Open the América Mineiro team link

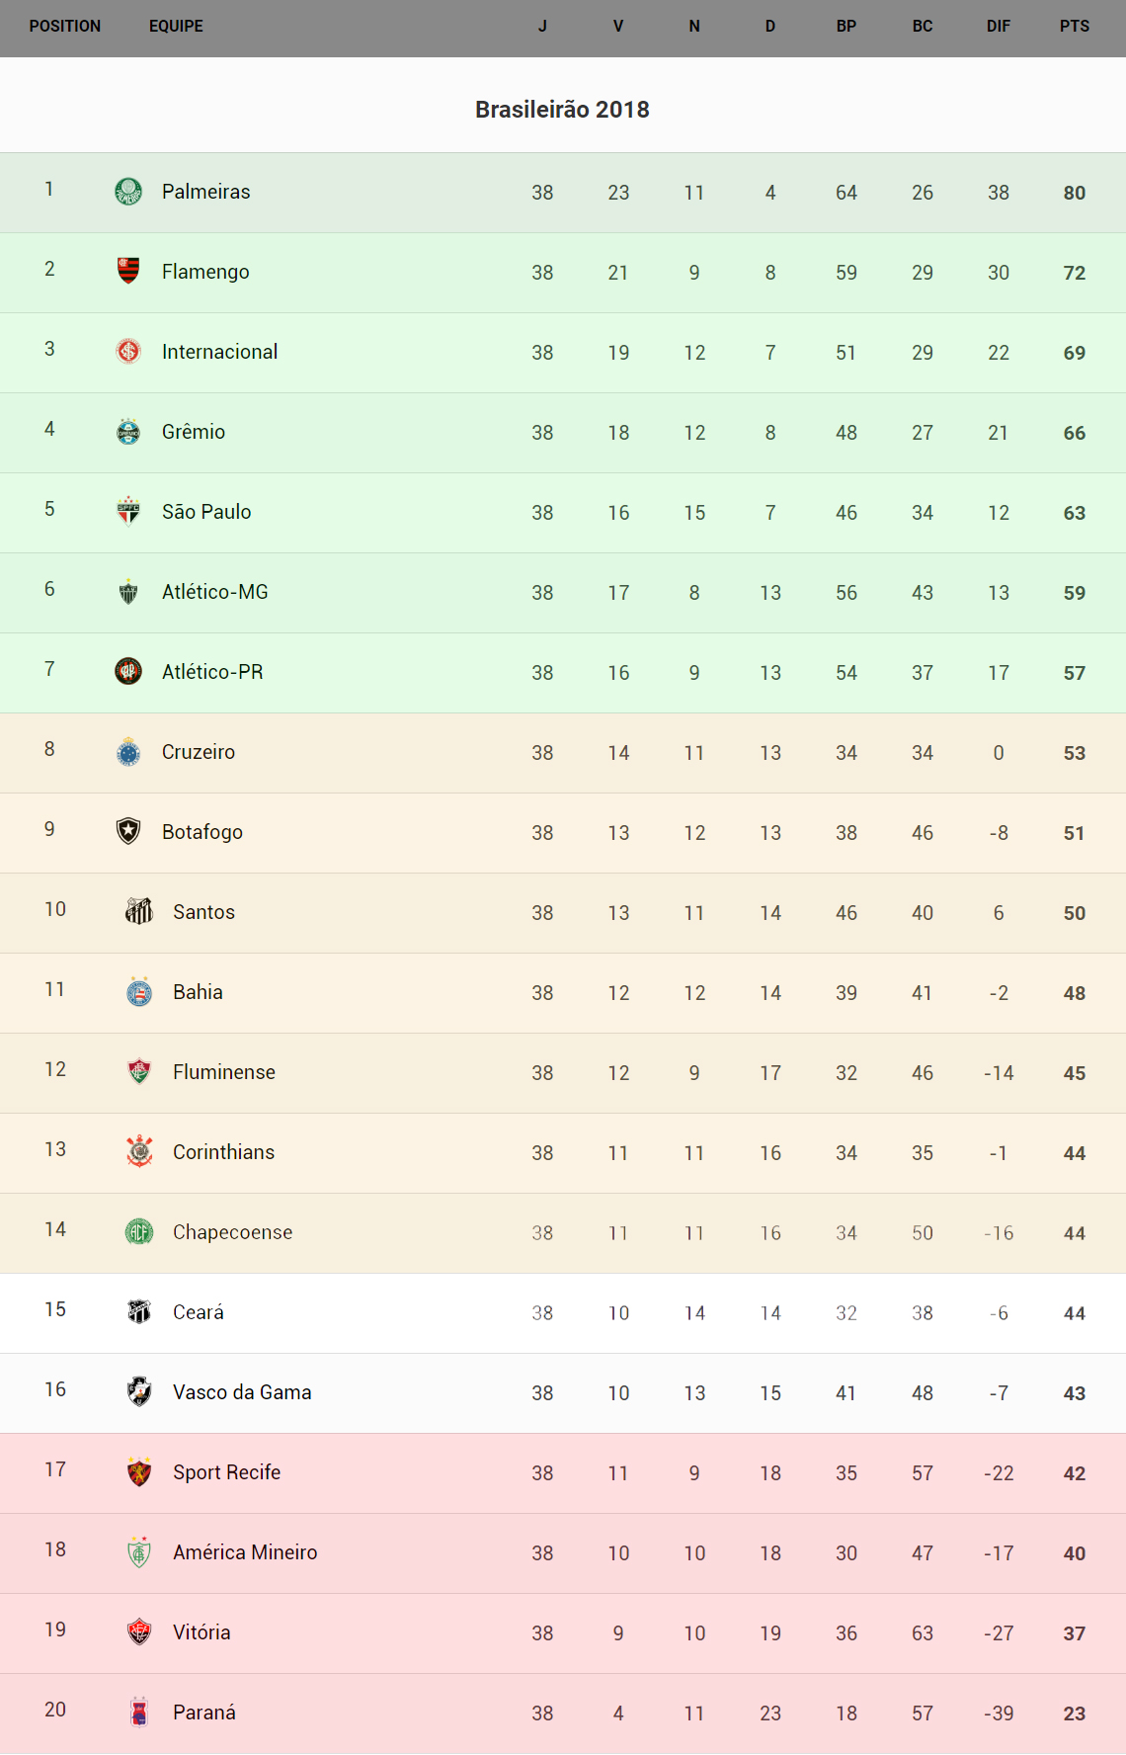tap(245, 1552)
